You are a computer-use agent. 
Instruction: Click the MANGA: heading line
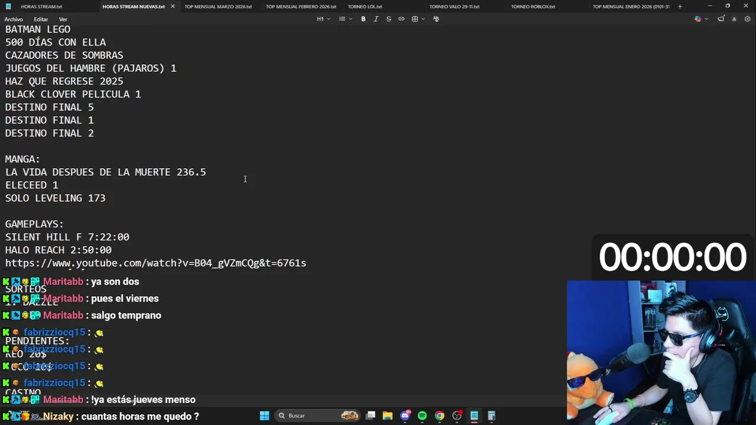[x=22, y=159]
